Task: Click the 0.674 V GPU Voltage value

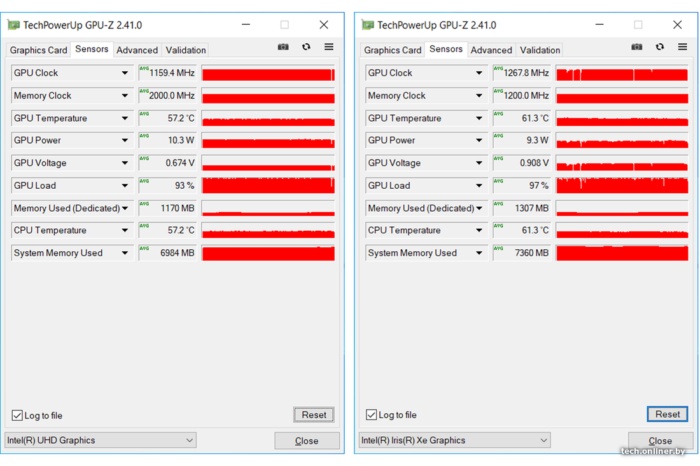Action: (168, 163)
